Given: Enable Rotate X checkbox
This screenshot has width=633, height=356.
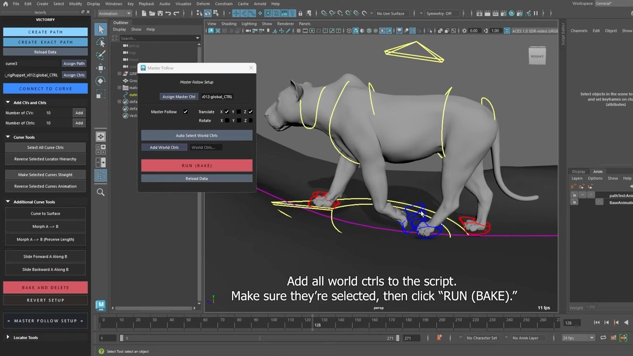Looking at the screenshot, I should pyautogui.click(x=227, y=121).
